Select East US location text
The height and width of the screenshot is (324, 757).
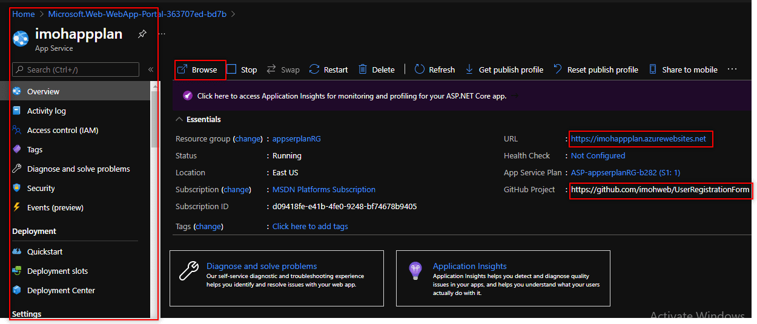pyautogui.click(x=285, y=172)
